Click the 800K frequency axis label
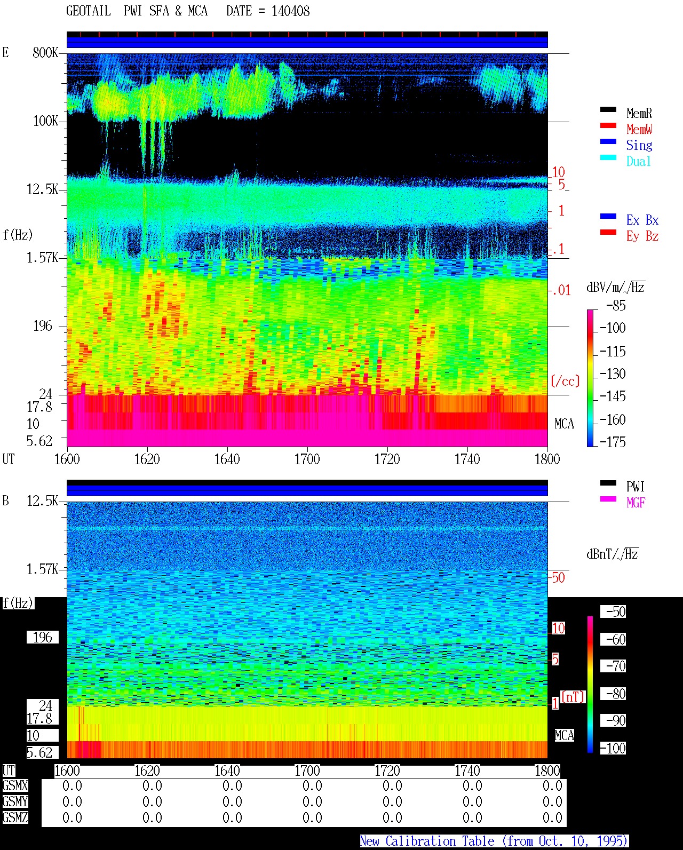This screenshot has height=850, width=683. click(45, 52)
